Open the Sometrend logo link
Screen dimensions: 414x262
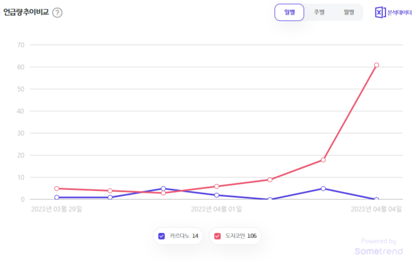[x=375, y=251]
